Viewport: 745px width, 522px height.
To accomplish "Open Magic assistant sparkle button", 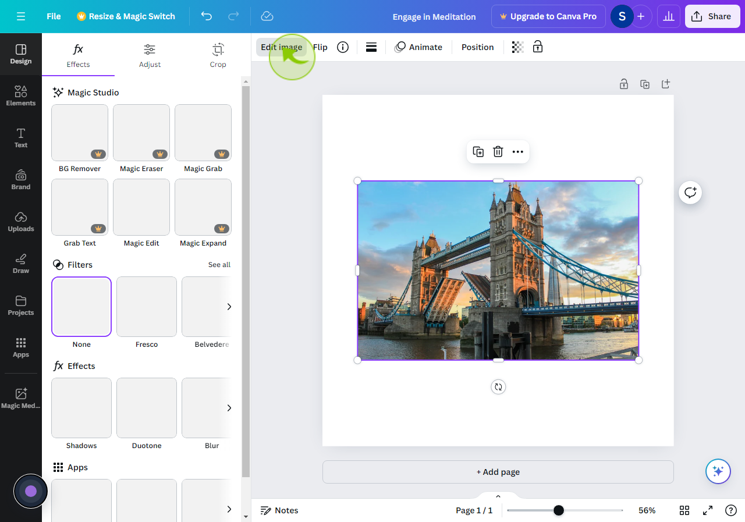I will [718, 471].
